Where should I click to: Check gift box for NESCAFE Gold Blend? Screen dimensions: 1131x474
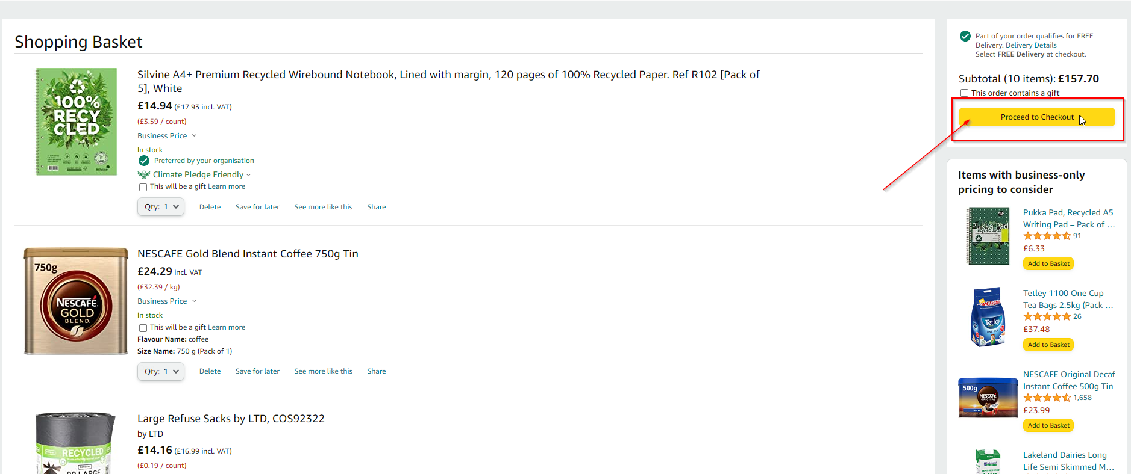point(143,328)
